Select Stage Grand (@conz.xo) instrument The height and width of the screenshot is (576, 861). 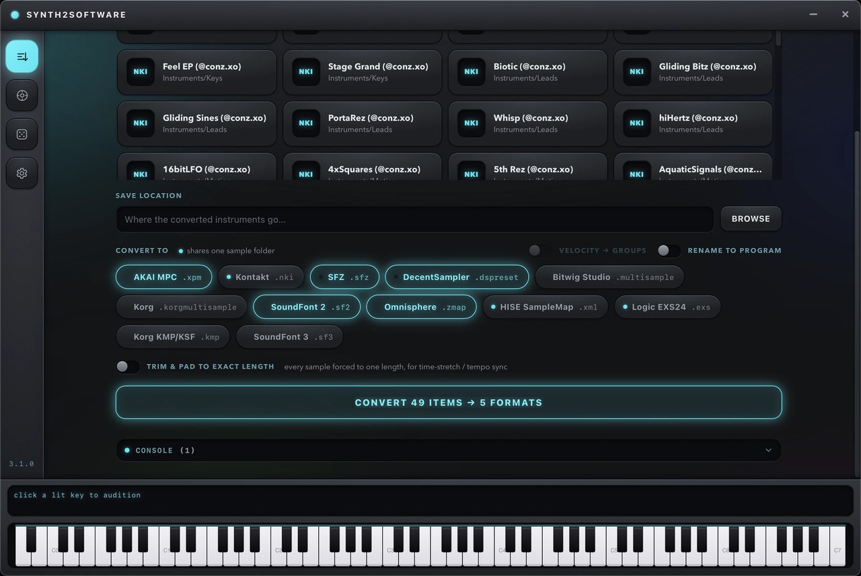point(362,72)
